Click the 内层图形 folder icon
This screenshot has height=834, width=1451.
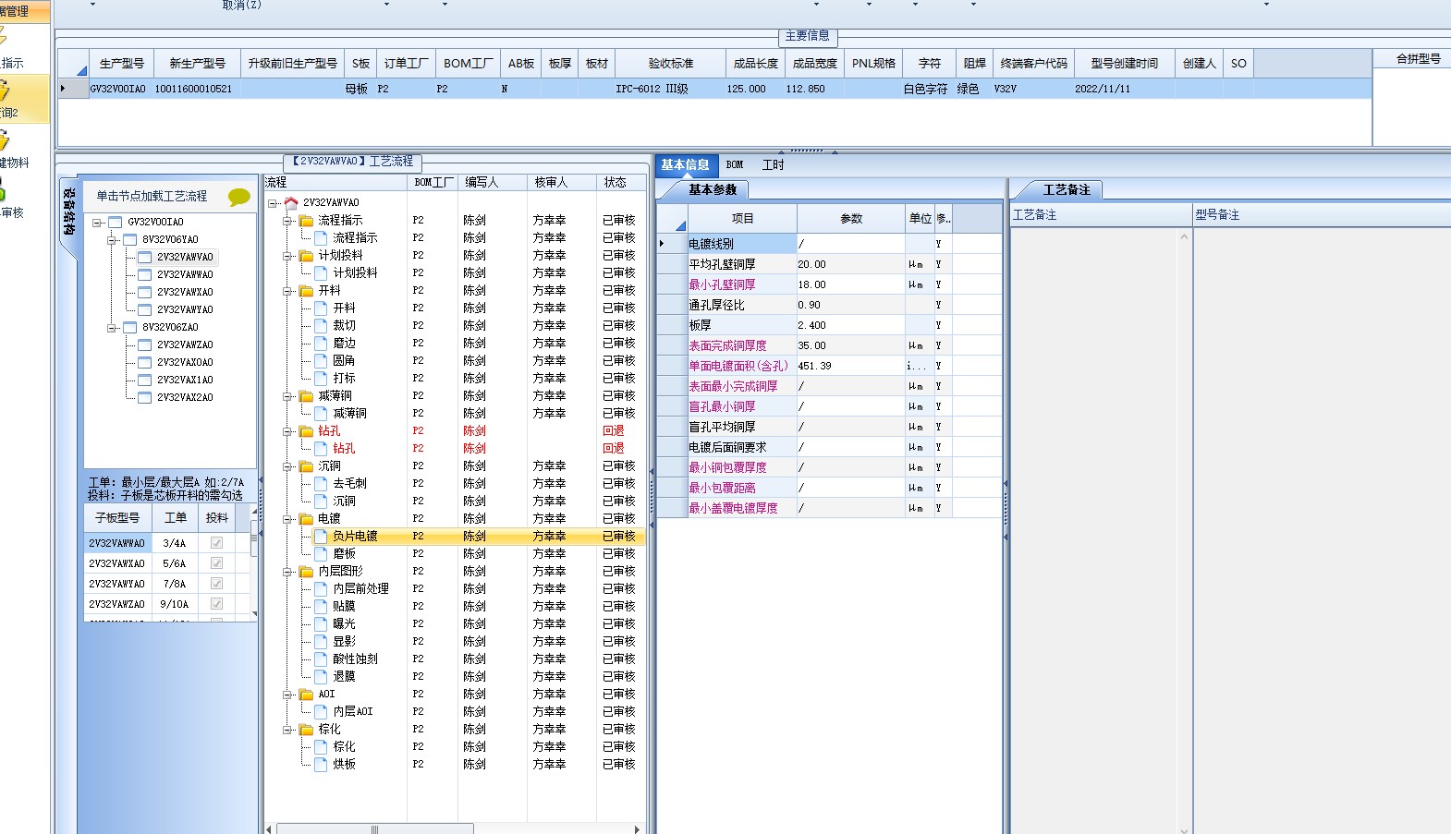point(306,571)
